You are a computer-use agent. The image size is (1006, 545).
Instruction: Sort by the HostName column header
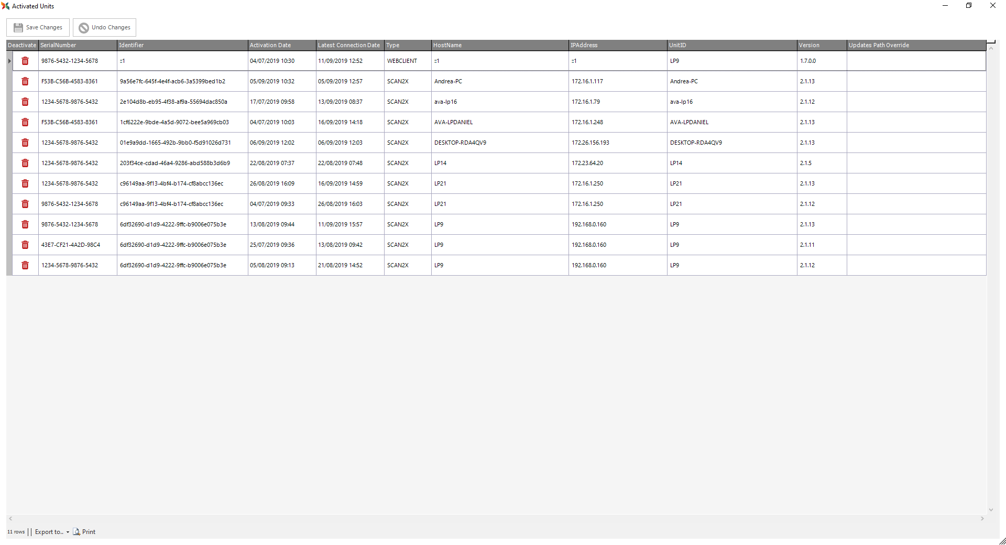499,45
